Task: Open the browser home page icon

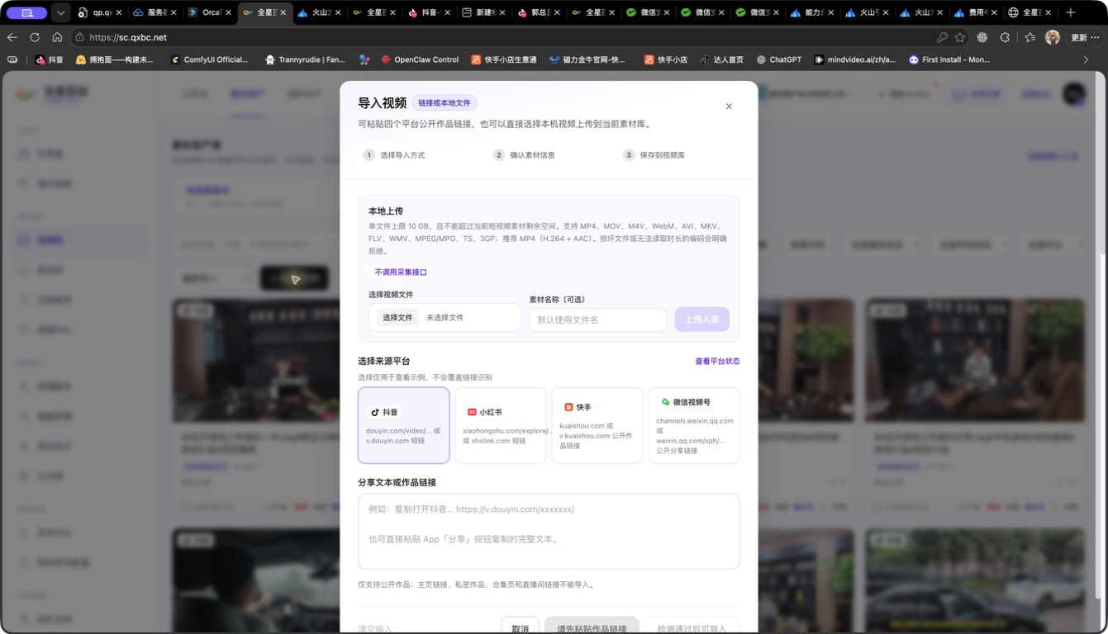Action: (x=57, y=37)
